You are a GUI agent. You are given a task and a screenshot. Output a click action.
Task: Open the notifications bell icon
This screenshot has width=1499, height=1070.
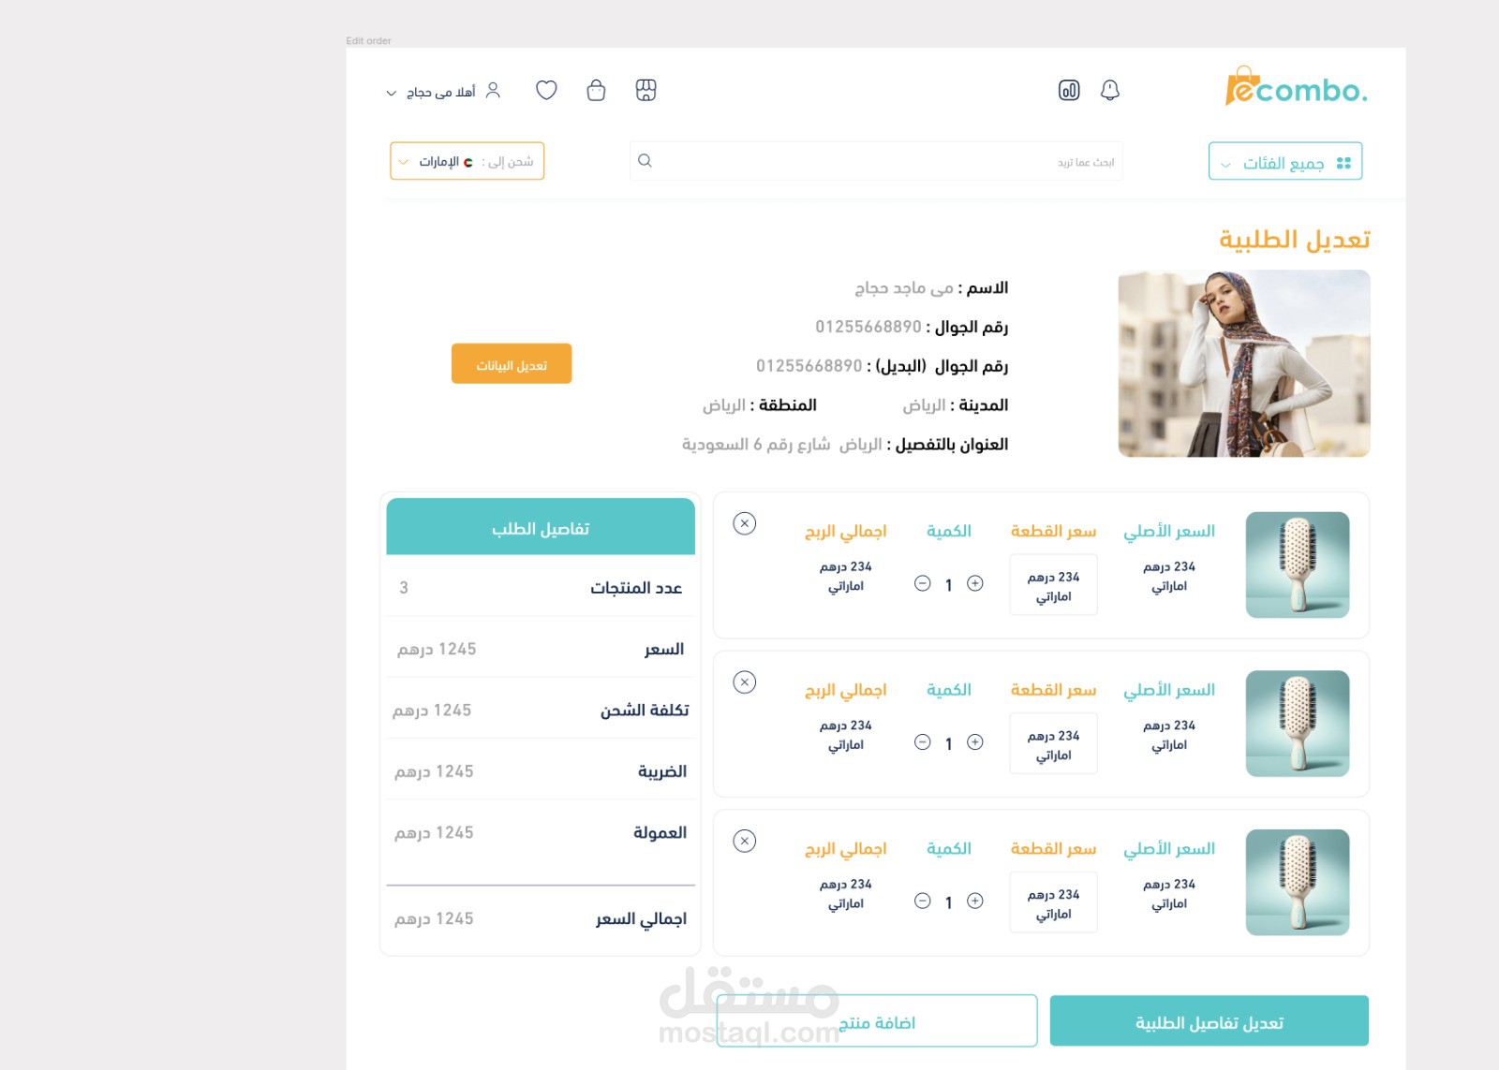point(1109,90)
